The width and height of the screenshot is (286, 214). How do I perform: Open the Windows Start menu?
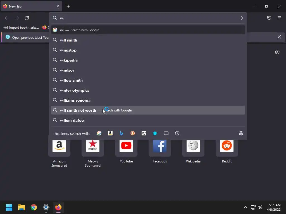(9, 207)
